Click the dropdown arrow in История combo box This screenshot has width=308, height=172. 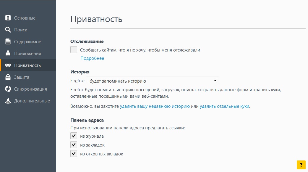(x=215, y=81)
